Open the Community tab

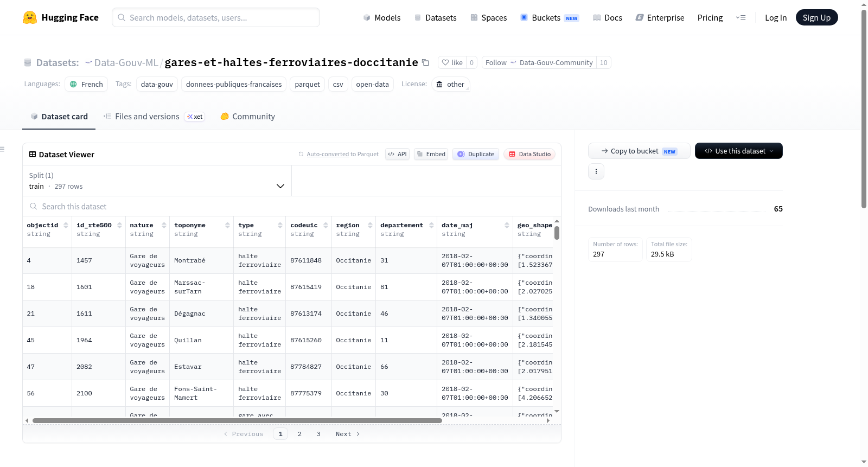pyautogui.click(x=247, y=116)
